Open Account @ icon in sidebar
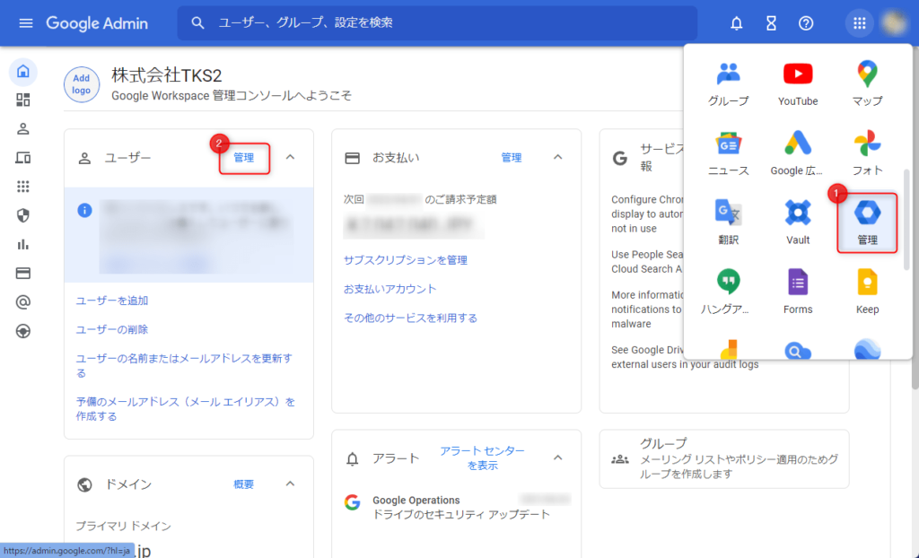Screen dimensions: 919x558 [23, 302]
